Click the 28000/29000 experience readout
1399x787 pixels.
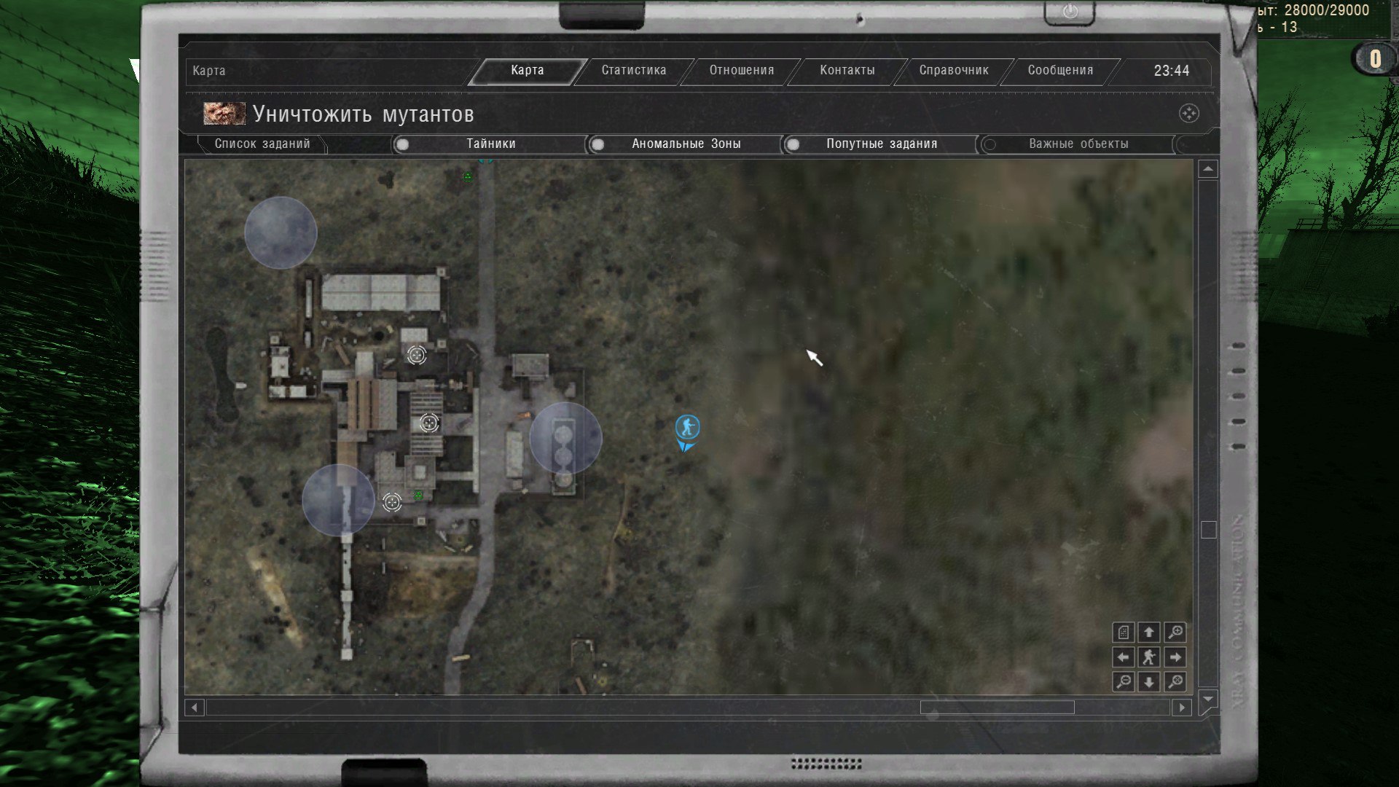pyautogui.click(x=1327, y=10)
